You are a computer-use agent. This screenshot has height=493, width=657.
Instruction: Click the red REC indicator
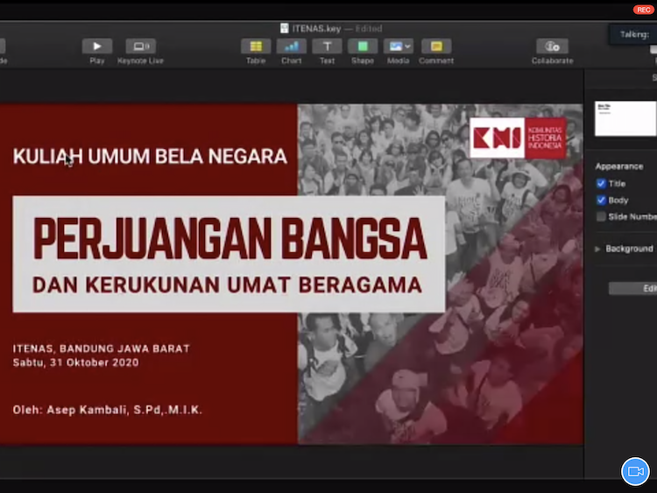(643, 10)
